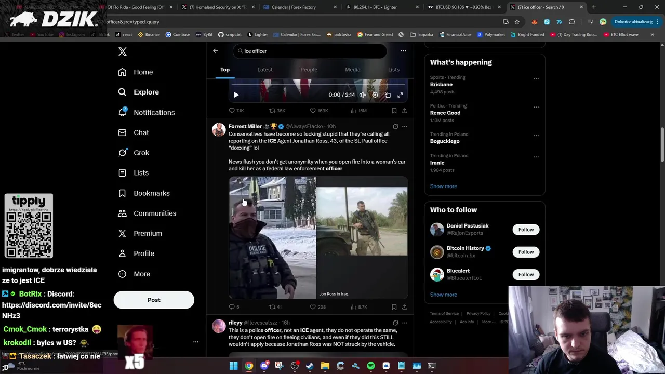Open more options for Iranie trend
The image size is (665, 374).
[x=536, y=157]
